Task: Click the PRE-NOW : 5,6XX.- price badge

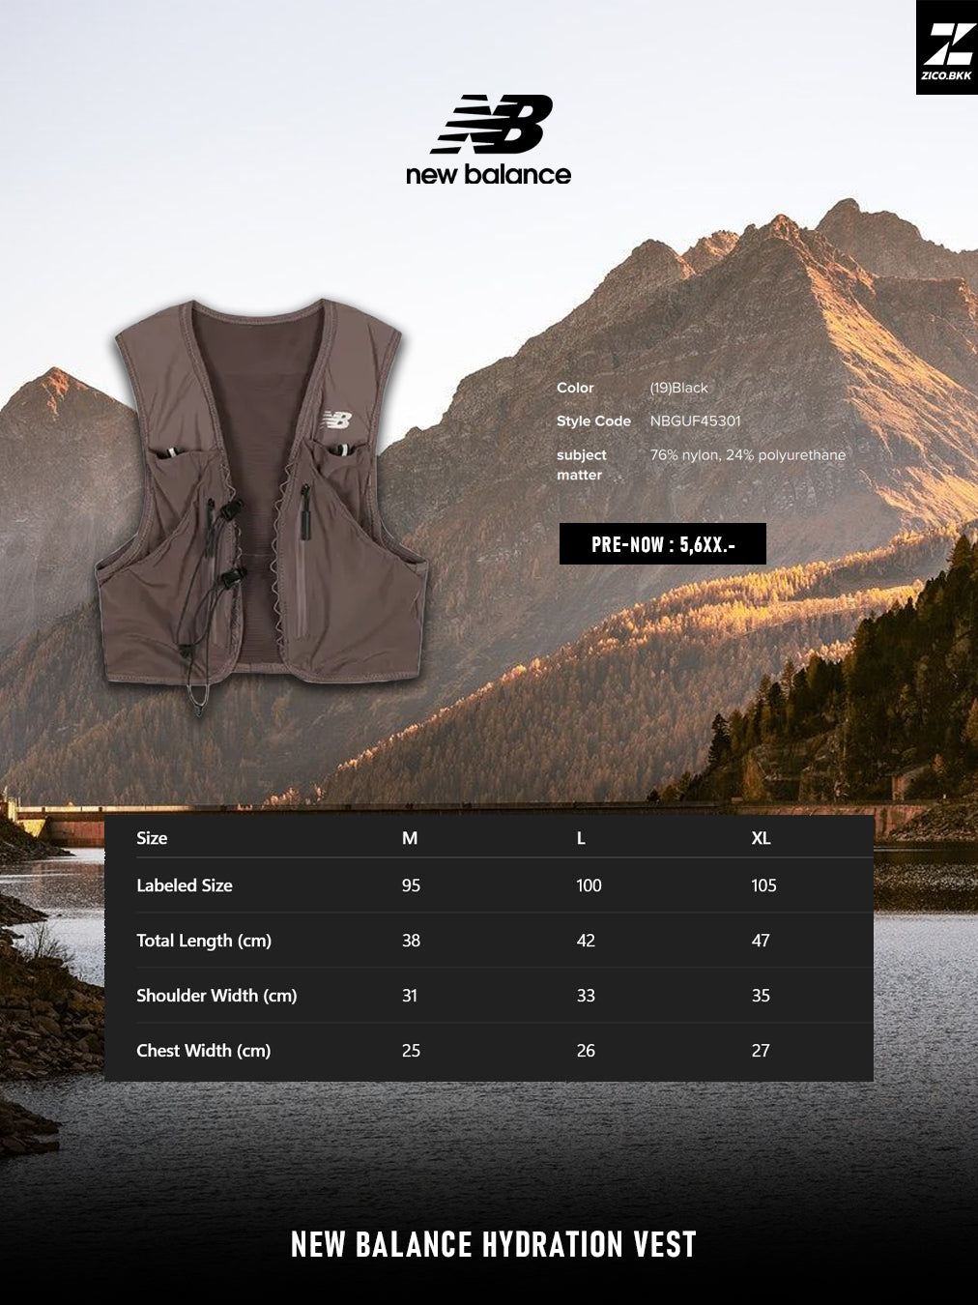Action: click(663, 544)
